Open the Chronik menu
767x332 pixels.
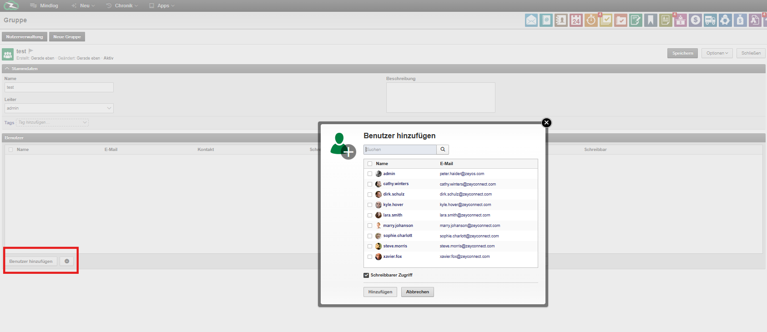(123, 5)
